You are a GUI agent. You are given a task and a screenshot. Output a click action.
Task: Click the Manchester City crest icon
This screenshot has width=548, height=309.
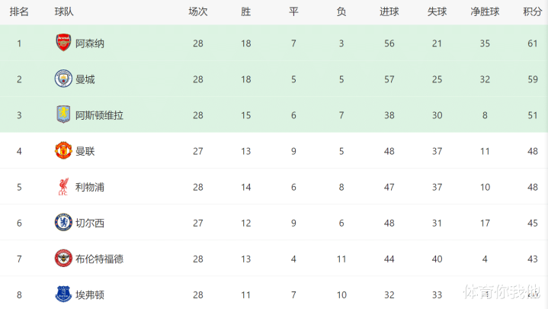click(62, 79)
